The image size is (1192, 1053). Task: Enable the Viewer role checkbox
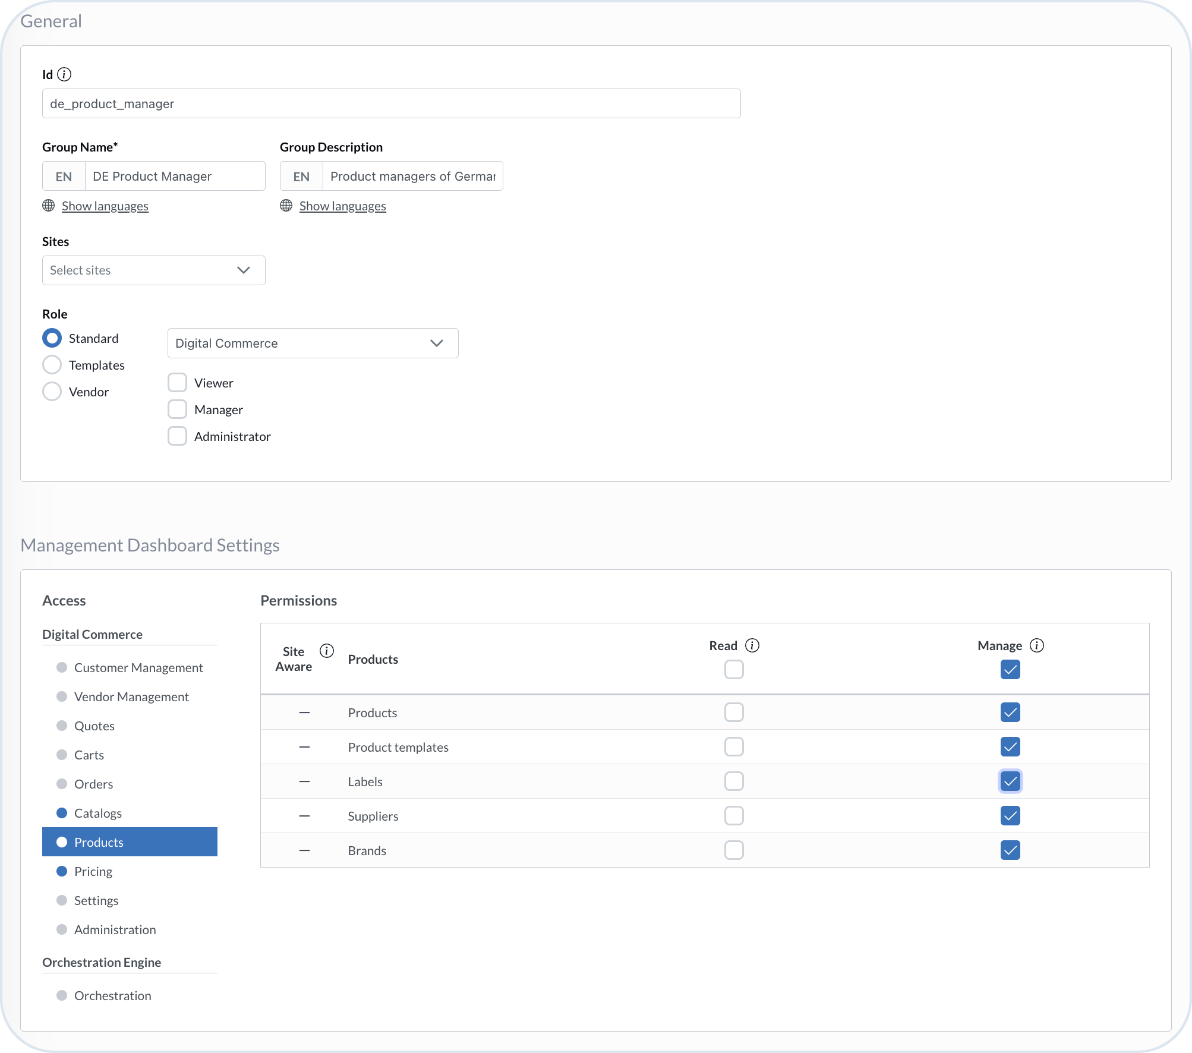177,383
